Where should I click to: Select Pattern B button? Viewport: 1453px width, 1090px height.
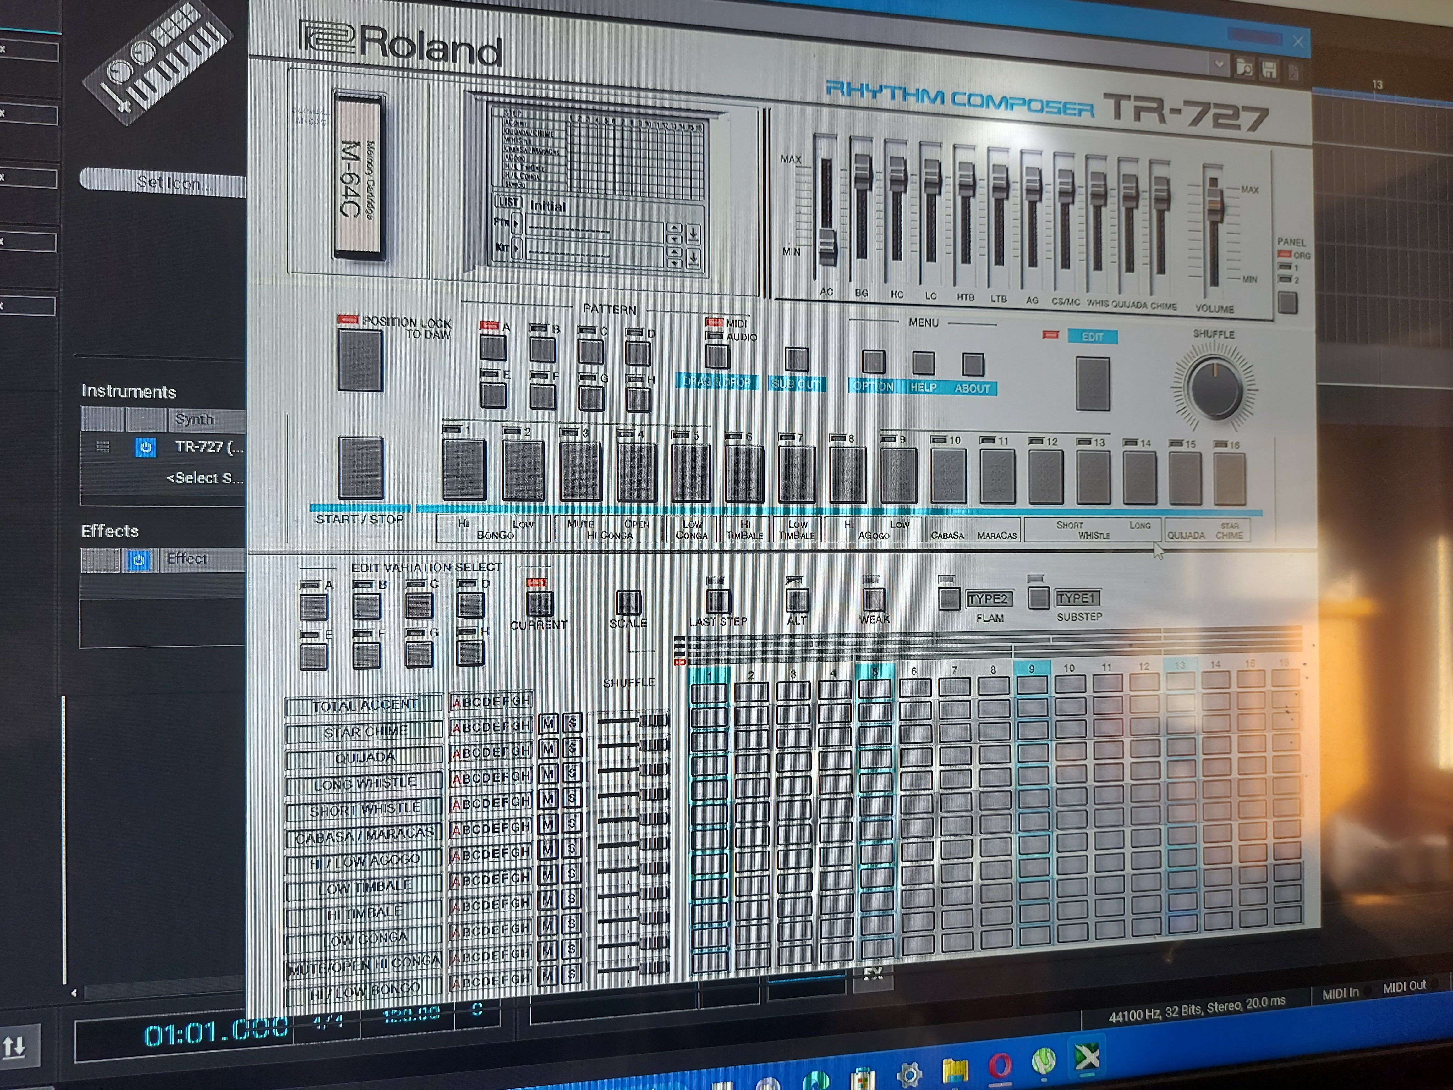(542, 350)
